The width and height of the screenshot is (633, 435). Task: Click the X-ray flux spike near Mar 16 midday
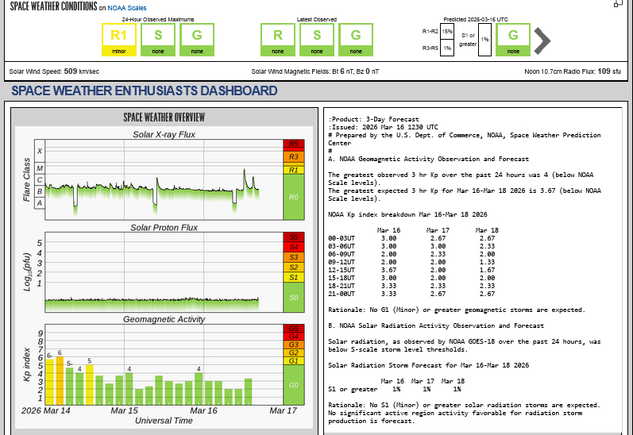coord(245,178)
